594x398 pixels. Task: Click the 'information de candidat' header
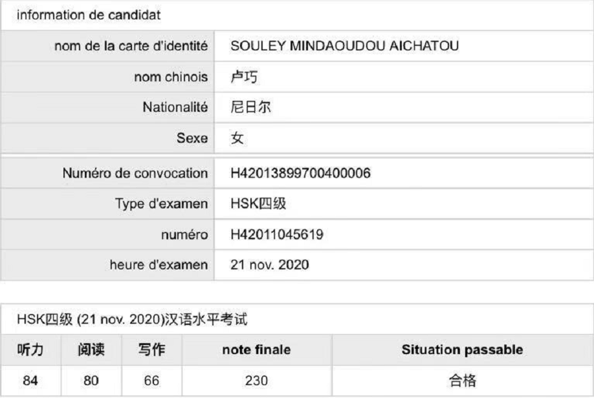click(x=89, y=15)
